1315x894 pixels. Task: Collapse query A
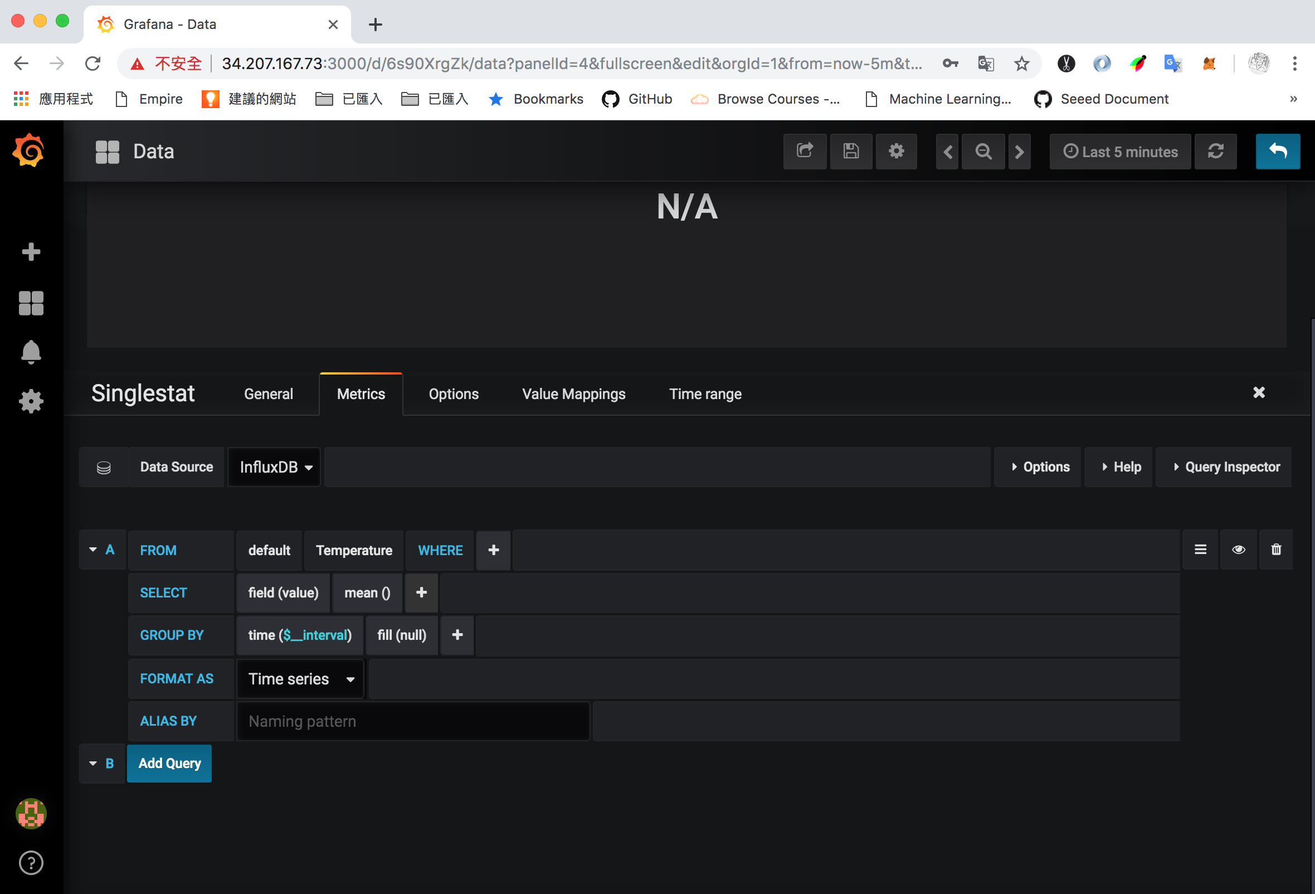[x=93, y=550]
